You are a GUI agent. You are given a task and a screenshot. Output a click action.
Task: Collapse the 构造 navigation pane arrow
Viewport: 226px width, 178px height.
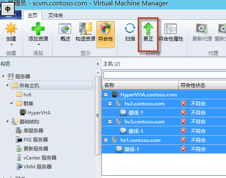[x=98, y=64]
